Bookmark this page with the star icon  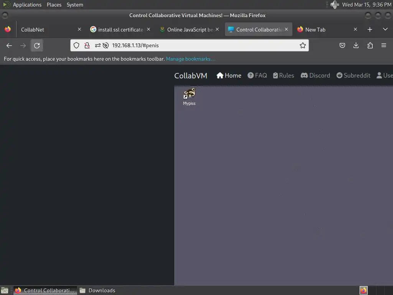303,45
